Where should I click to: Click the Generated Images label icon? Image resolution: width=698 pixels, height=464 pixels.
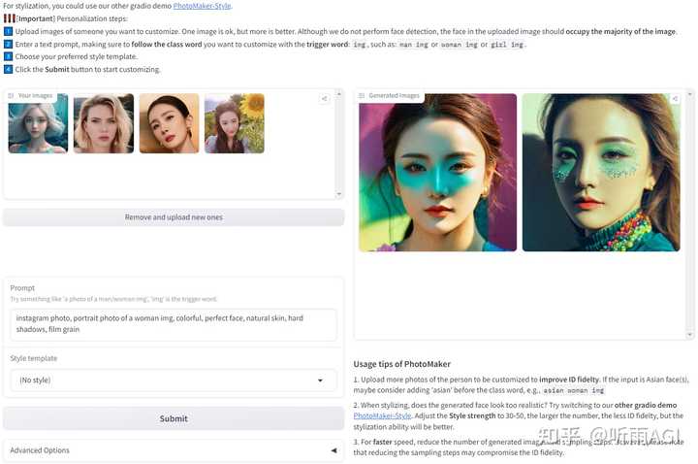362,95
